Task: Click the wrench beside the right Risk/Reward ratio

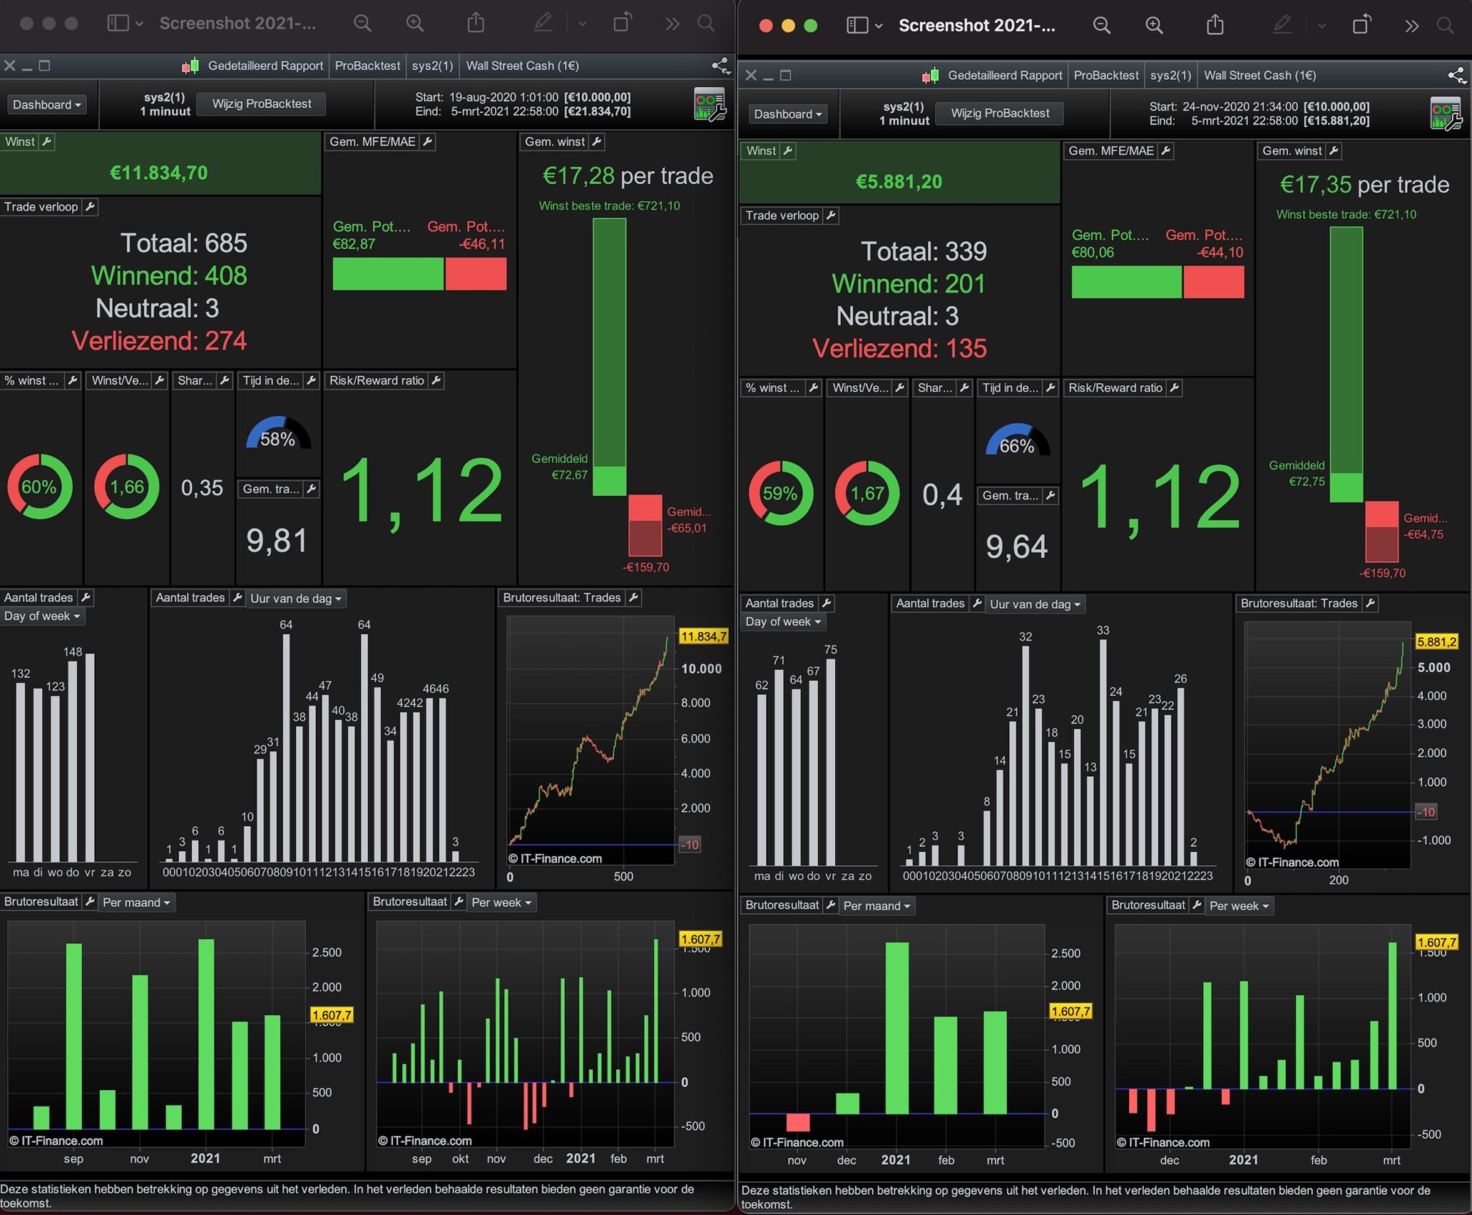Action: (x=1174, y=388)
